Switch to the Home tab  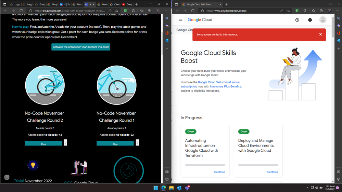(102, 4)
